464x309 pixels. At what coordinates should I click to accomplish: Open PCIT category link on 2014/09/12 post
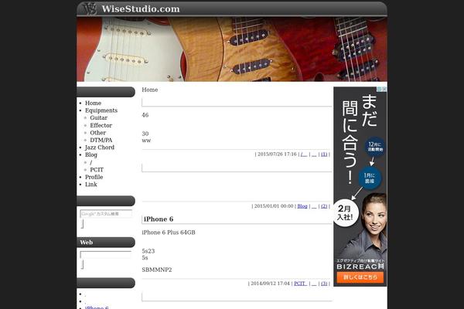click(x=300, y=284)
